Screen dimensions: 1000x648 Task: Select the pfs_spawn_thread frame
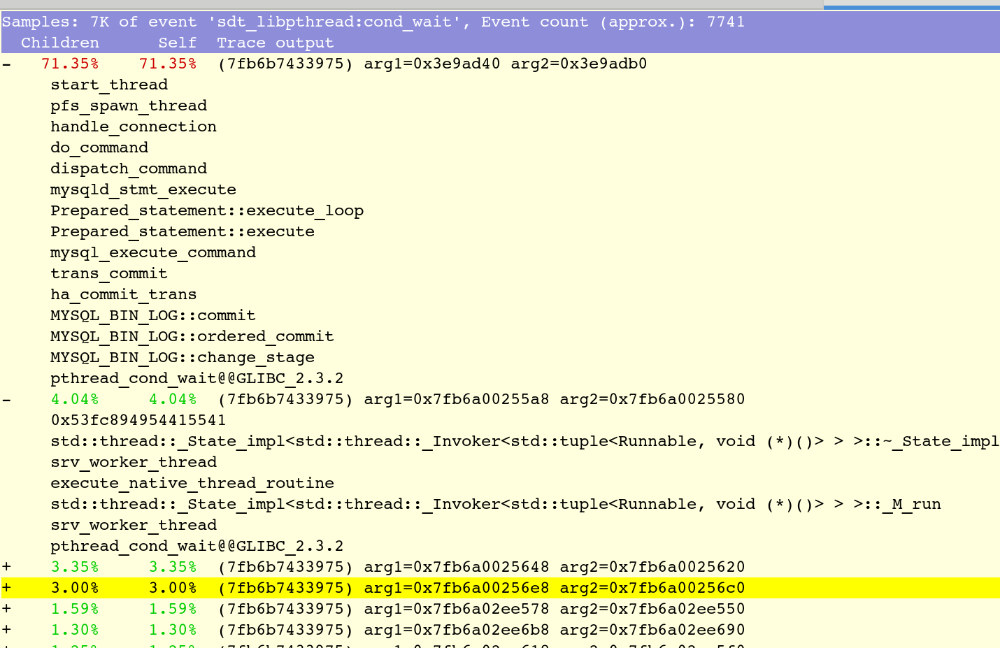coord(129,106)
